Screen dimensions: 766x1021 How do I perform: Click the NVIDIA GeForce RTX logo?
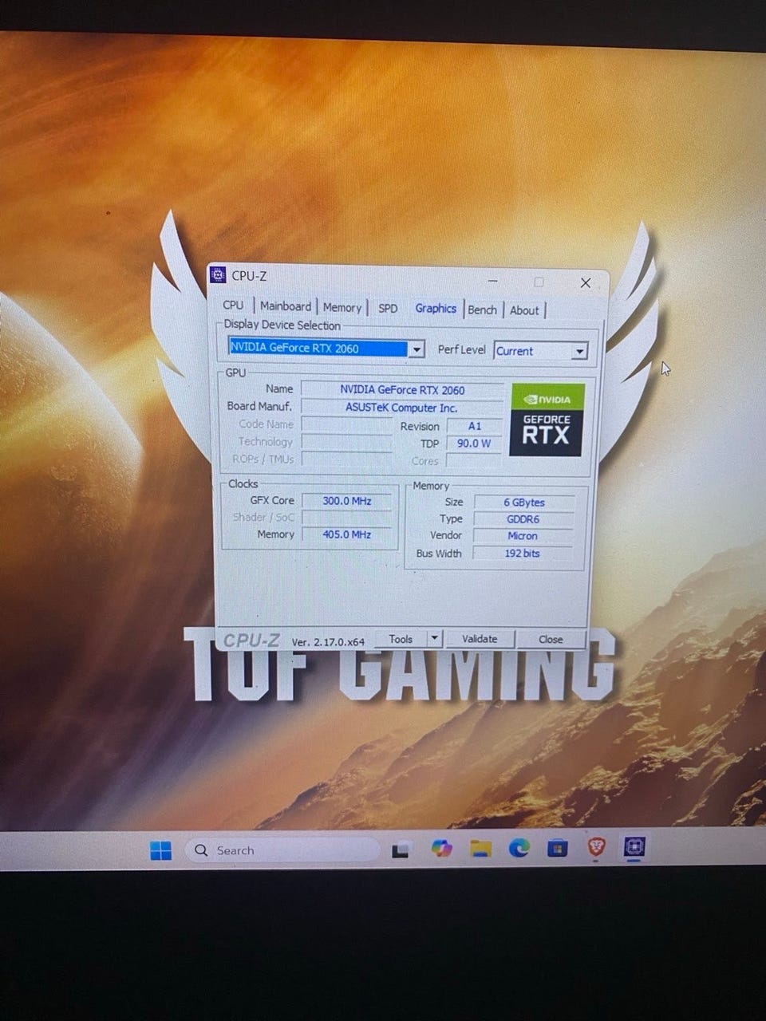pos(547,420)
